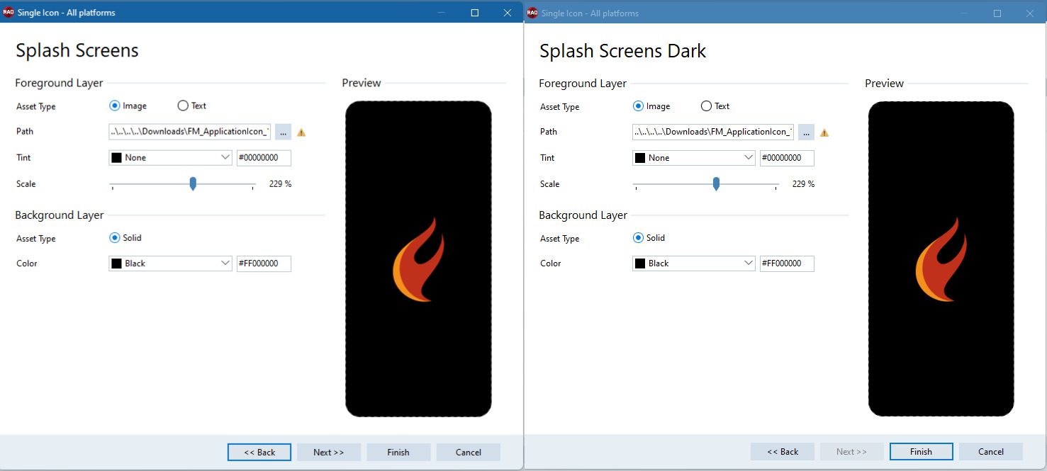Select Solid background type in Splash Screens window
The image size is (1047, 471).
125,238
